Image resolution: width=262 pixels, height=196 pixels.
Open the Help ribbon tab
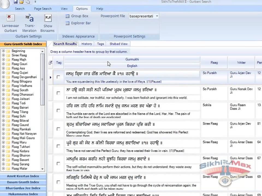(x=100, y=9)
